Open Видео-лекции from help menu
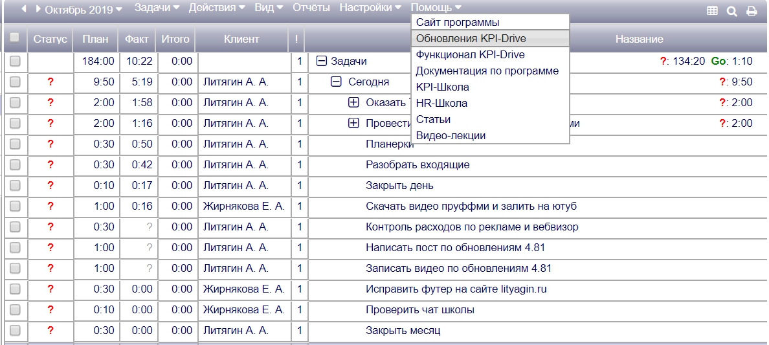Viewport: 769px width, 345px height. coord(491,135)
